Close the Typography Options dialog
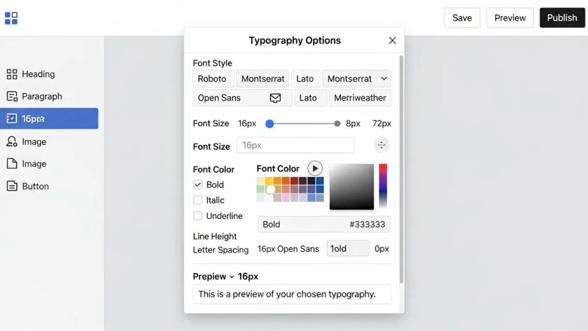 click(392, 40)
